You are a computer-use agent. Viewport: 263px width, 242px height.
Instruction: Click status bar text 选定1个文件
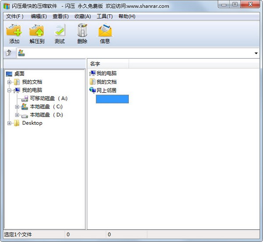click(18, 234)
